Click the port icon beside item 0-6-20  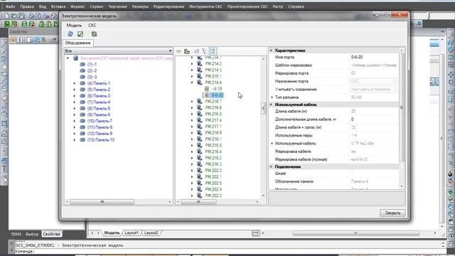tap(207, 95)
